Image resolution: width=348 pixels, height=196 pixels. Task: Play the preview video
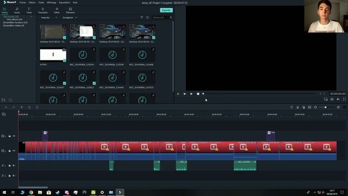pos(191,94)
